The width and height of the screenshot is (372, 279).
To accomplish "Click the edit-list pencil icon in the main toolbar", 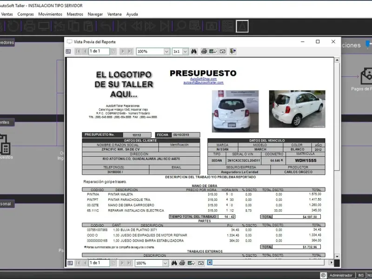I will [195, 26].
